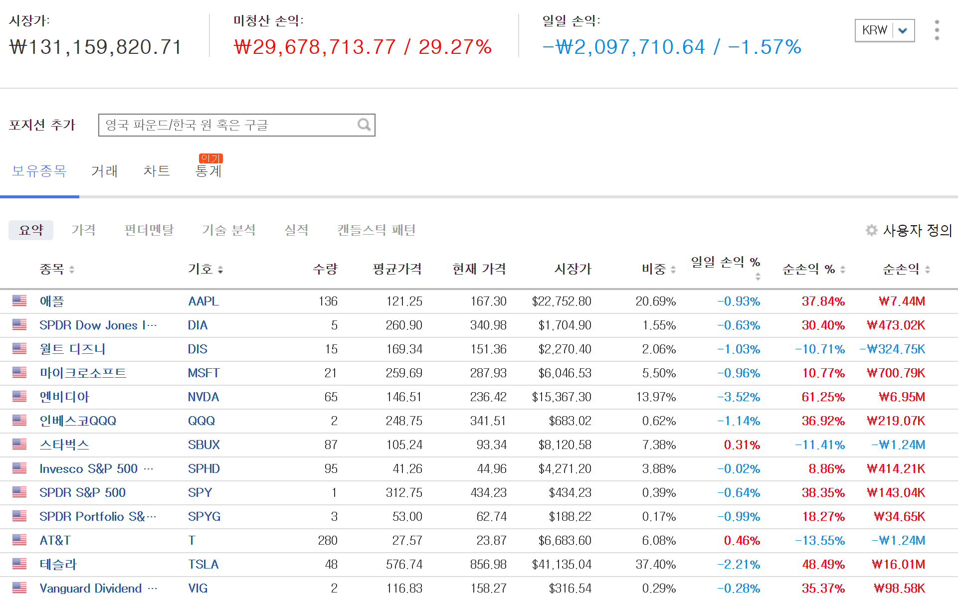Click the 평균가격 column header
Image resolution: width=958 pixels, height=600 pixels.
(397, 269)
